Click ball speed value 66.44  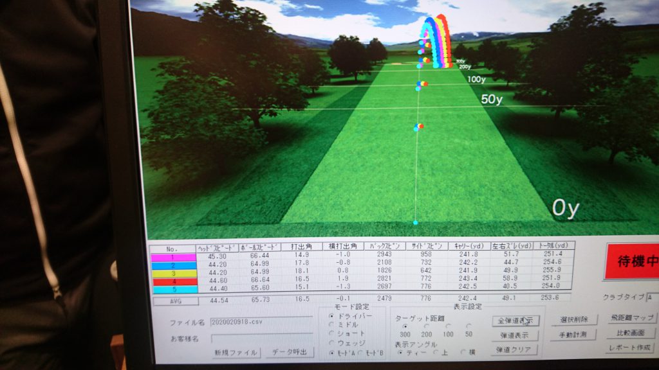(x=259, y=256)
